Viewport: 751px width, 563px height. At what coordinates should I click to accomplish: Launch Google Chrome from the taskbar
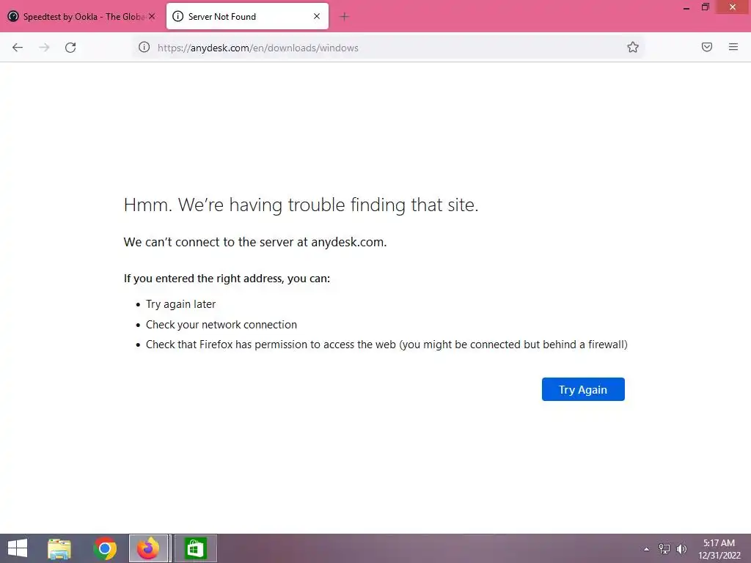pyautogui.click(x=105, y=548)
